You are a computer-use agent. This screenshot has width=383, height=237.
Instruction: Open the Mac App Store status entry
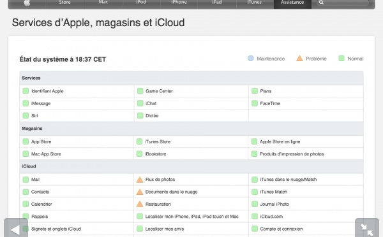pos(46,154)
